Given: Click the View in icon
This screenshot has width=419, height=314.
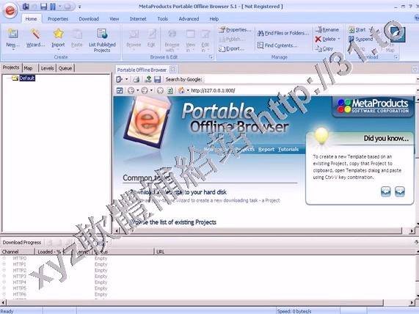Looking at the screenshot, I should tap(190, 34).
